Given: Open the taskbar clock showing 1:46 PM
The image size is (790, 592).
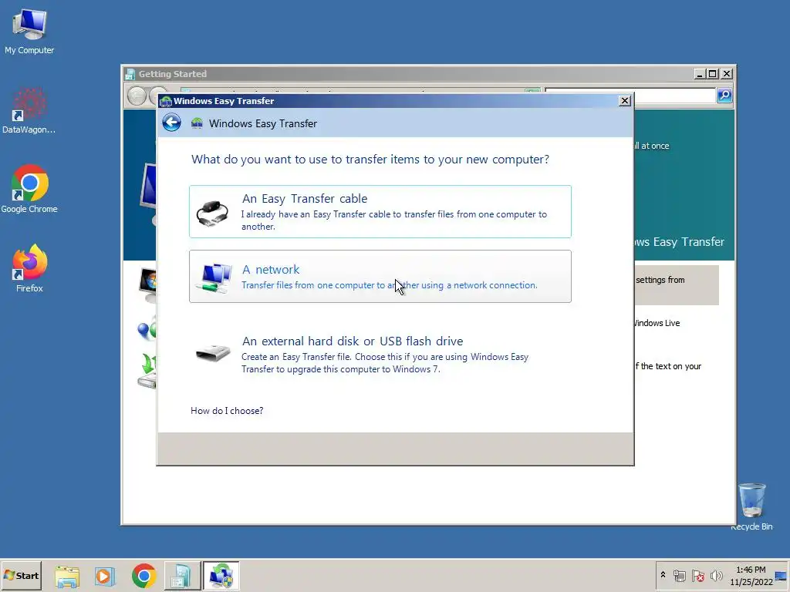Looking at the screenshot, I should 751,575.
